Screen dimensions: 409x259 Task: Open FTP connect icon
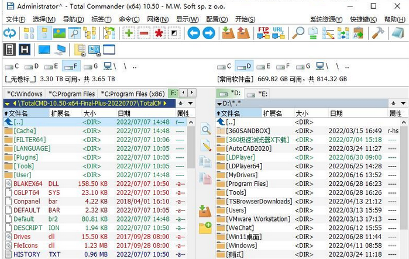pyautogui.click(x=263, y=33)
